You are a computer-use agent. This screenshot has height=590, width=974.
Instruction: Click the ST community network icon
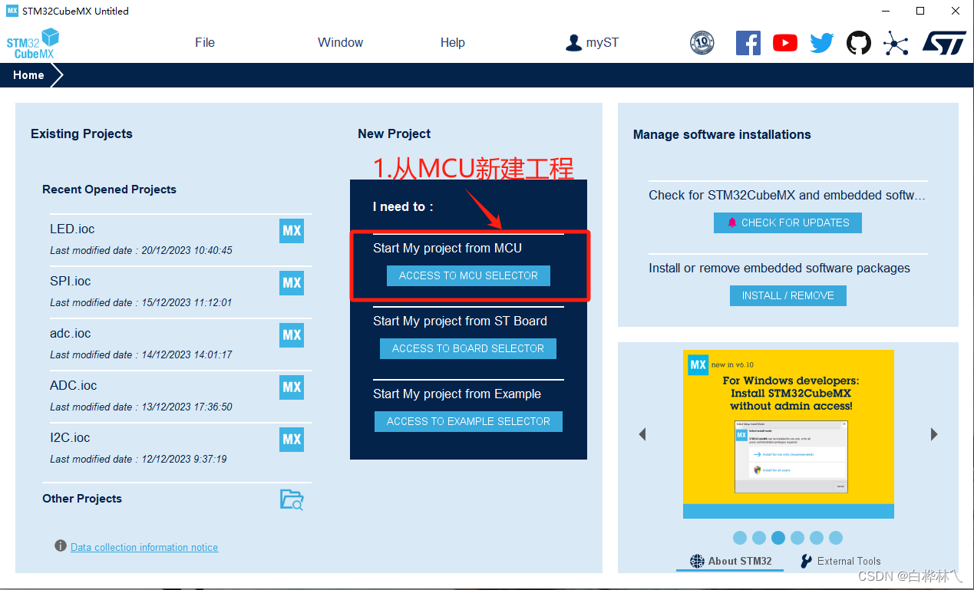tap(896, 43)
